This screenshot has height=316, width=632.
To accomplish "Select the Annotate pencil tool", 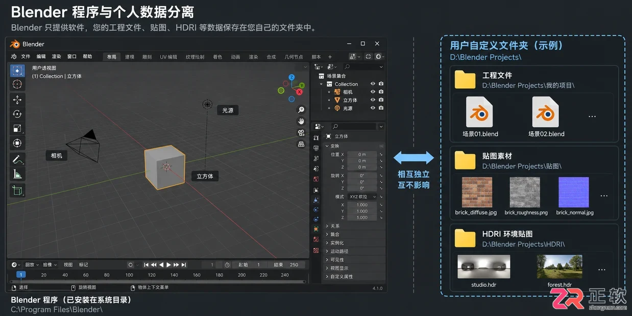I will 17,159.
